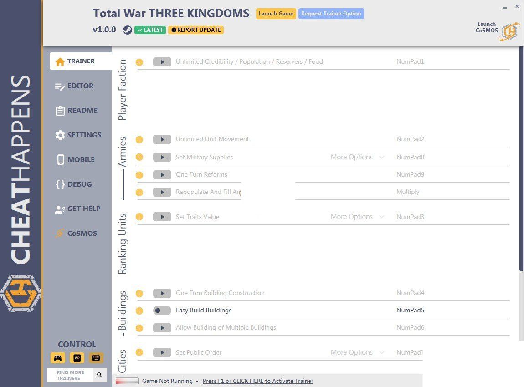Click the LATEST version badge

click(150, 30)
